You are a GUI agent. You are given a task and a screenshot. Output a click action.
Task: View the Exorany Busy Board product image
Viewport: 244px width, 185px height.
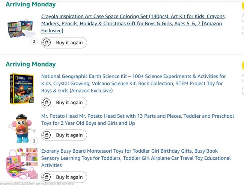(x=21, y=164)
